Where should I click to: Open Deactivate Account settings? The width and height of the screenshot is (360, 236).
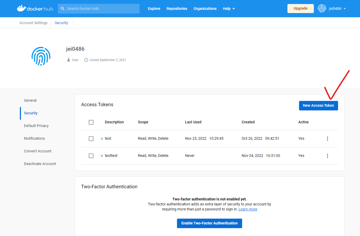click(x=40, y=164)
